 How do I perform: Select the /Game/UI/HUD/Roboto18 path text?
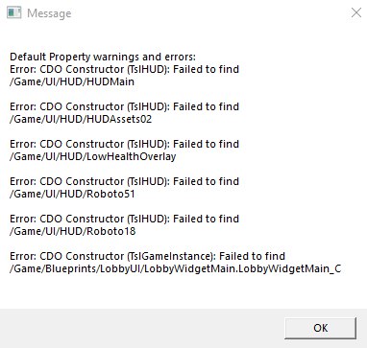click(72, 231)
